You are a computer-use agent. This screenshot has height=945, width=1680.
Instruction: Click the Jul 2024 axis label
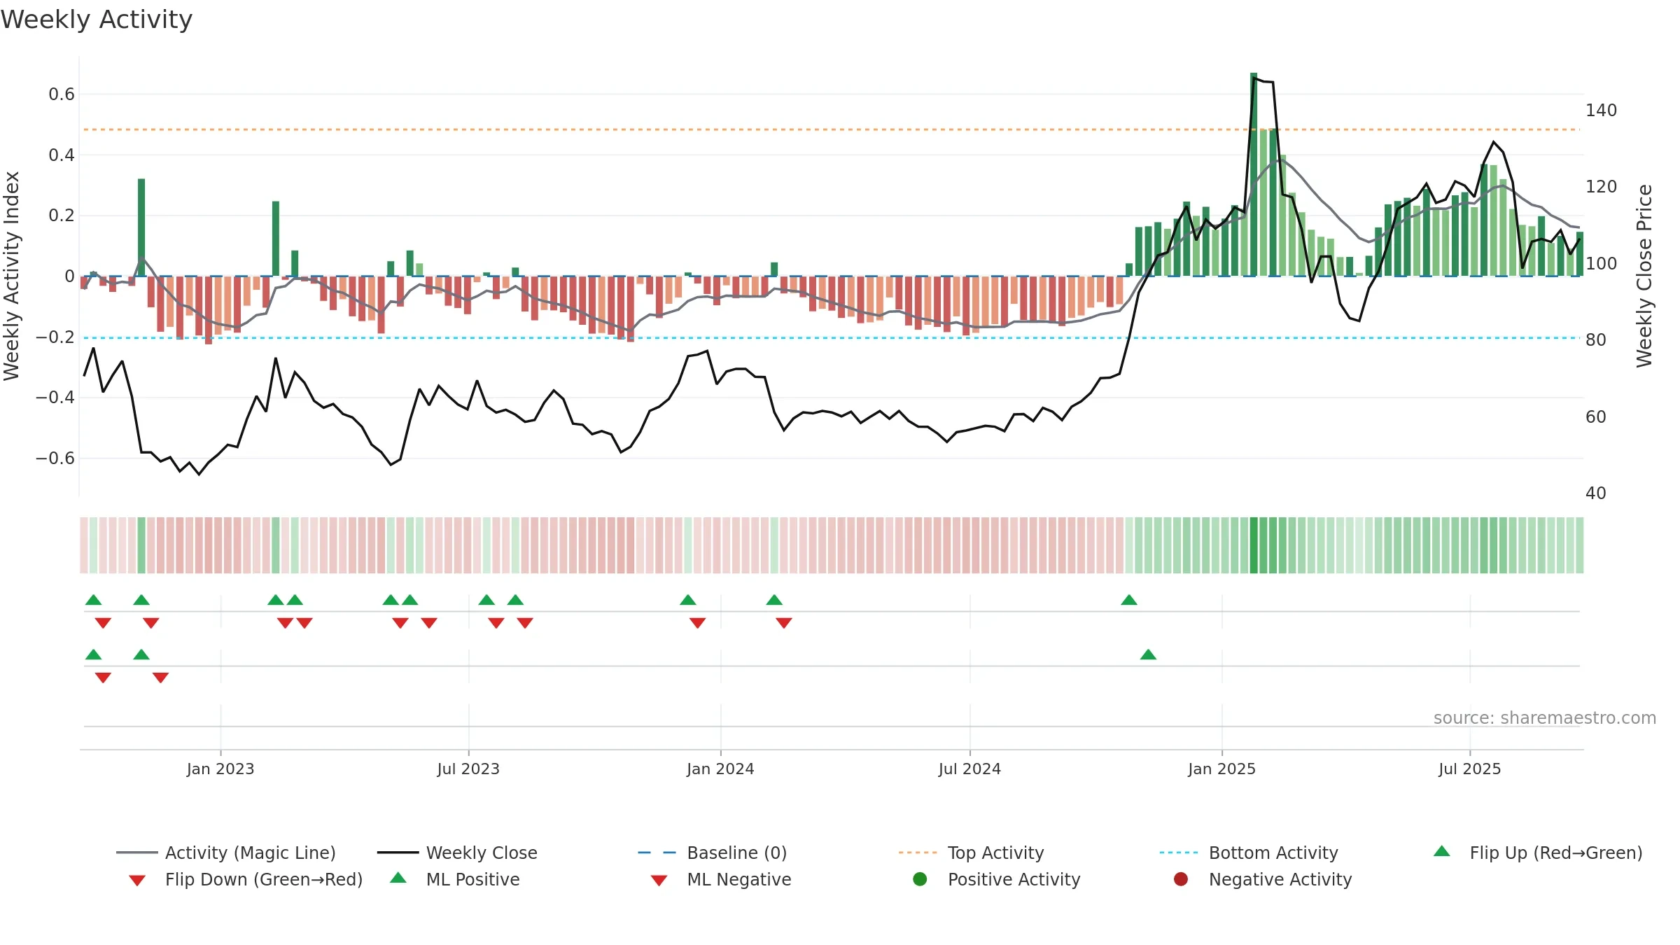coord(969,769)
